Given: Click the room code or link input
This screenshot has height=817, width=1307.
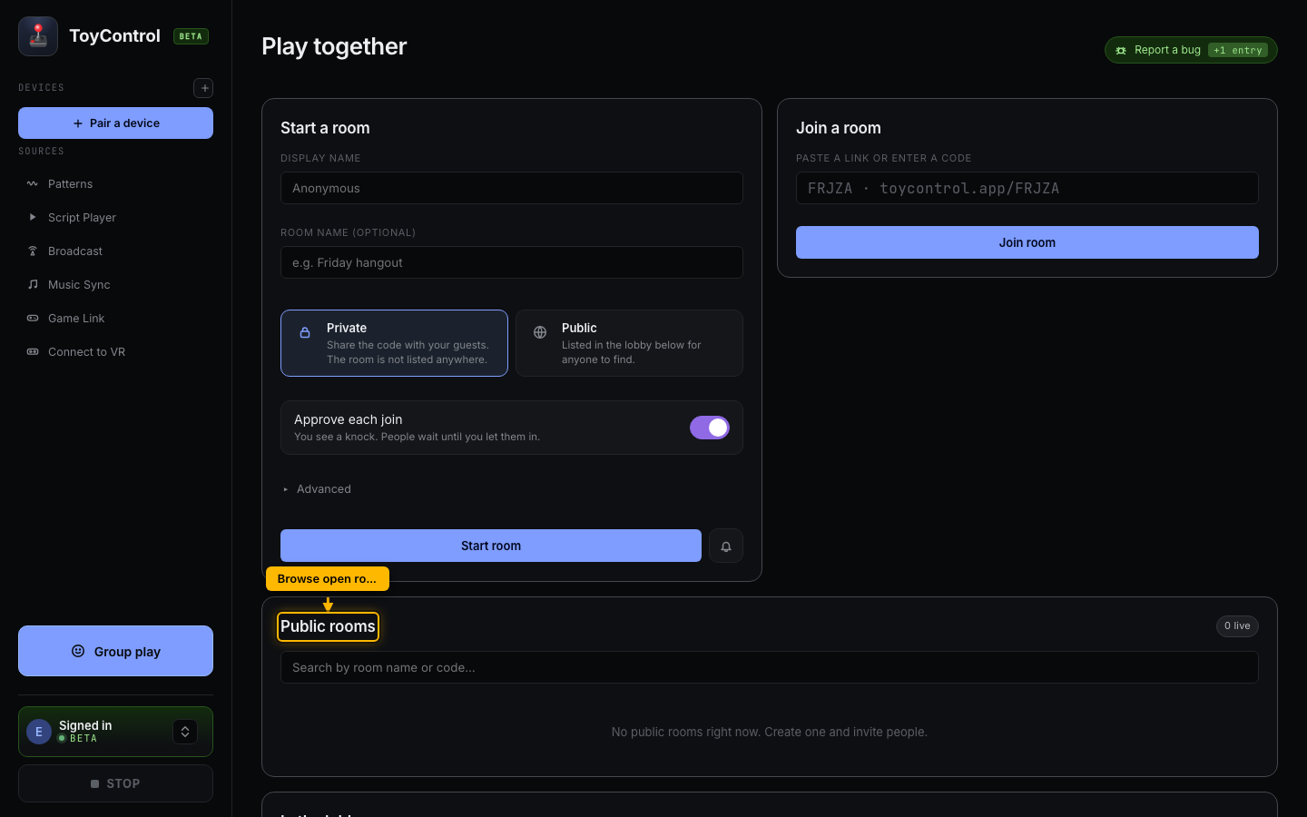Looking at the screenshot, I should [1027, 188].
